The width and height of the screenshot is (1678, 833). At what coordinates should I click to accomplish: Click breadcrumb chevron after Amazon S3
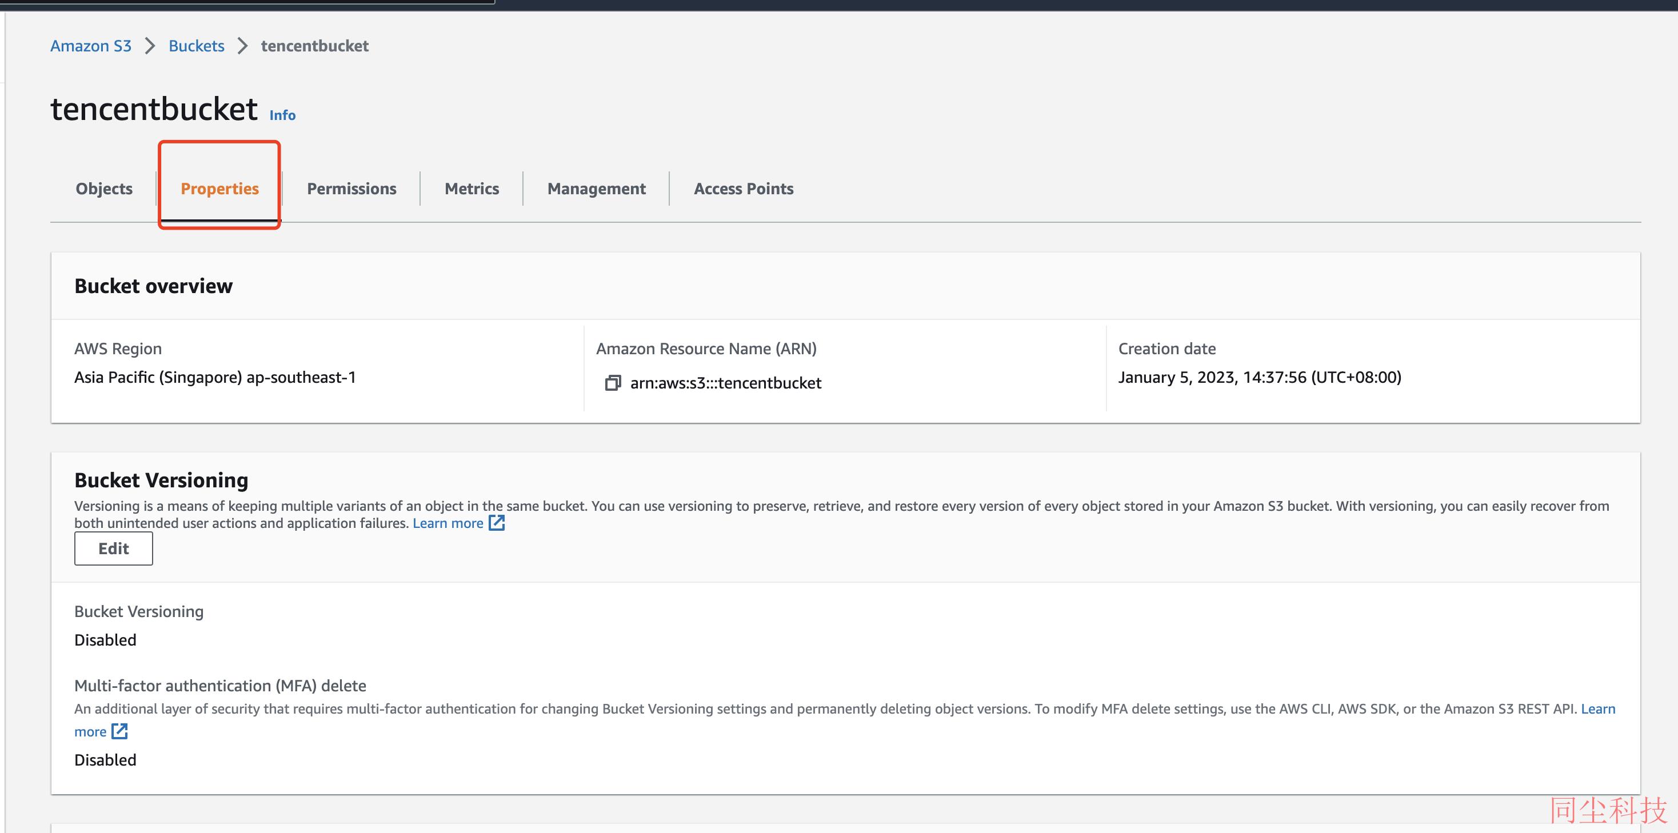[150, 46]
